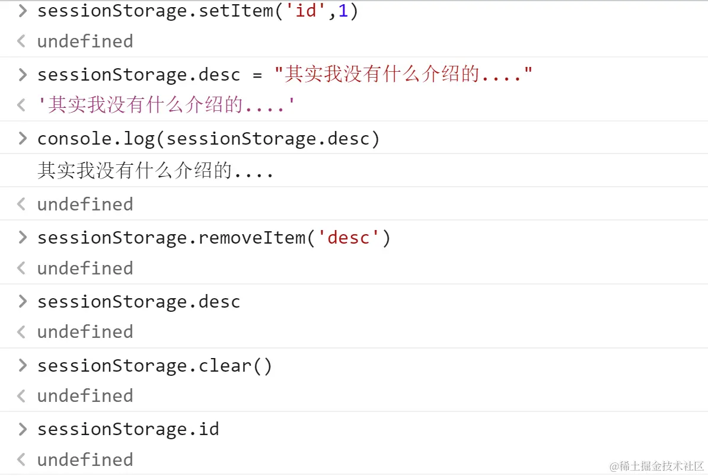Viewport: 708px width, 476px height.
Task: Click the prompt arrow before sessionStorage.removeItem('desc')
Action: click(23, 238)
